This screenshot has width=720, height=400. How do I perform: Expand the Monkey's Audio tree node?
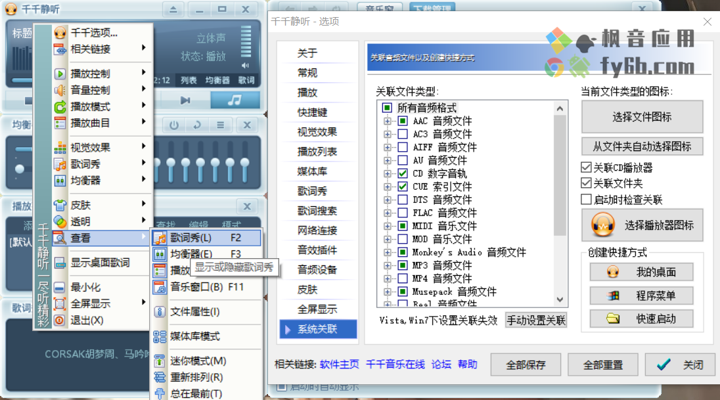[387, 253]
